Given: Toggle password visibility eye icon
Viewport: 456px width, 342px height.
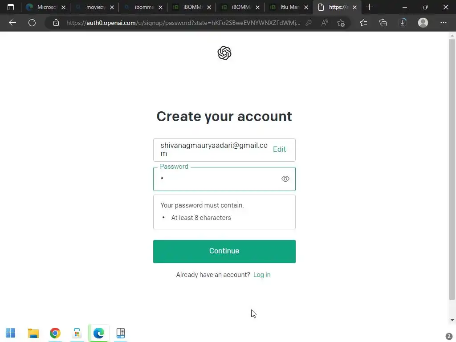Looking at the screenshot, I should pyautogui.click(x=285, y=179).
